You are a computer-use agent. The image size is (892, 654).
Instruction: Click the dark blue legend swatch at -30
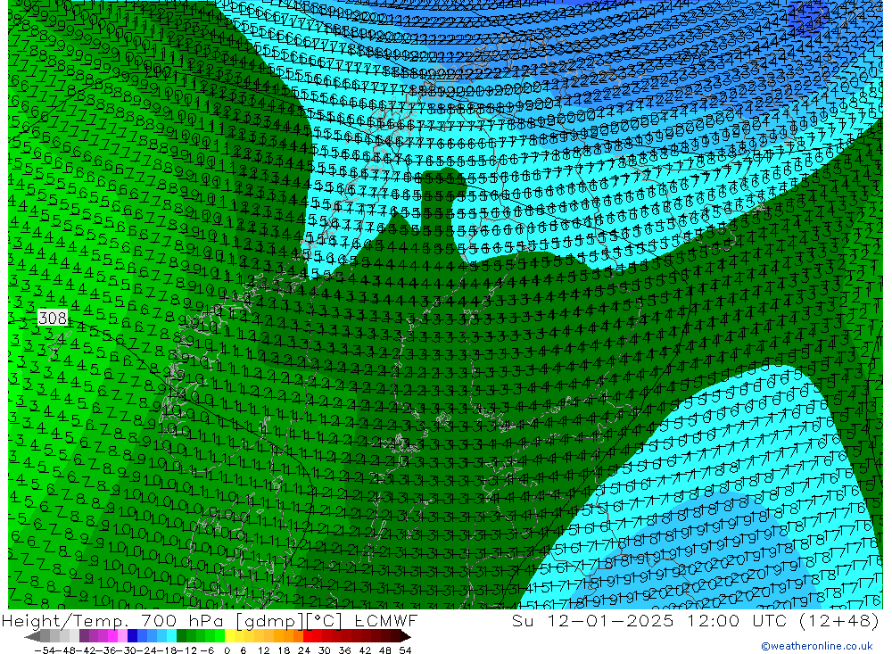132,636
